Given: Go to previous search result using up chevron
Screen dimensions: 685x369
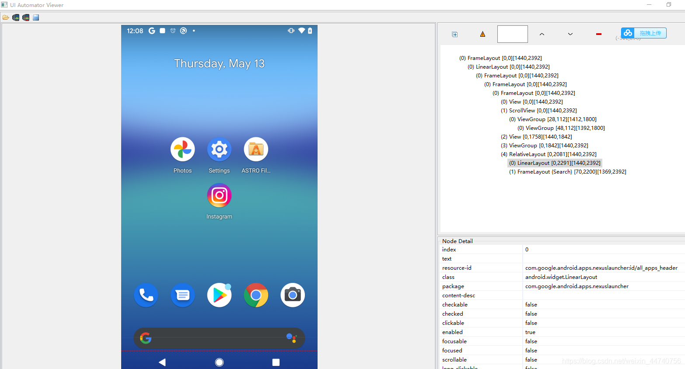Looking at the screenshot, I should pyautogui.click(x=542, y=34).
